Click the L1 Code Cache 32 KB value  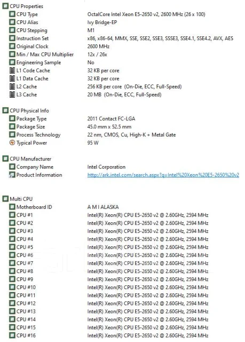click(x=103, y=71)
